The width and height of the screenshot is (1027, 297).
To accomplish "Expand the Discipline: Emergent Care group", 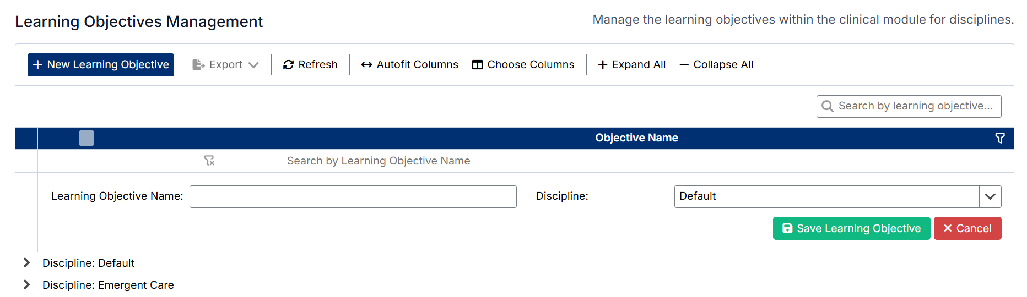I will pos(26,285).
